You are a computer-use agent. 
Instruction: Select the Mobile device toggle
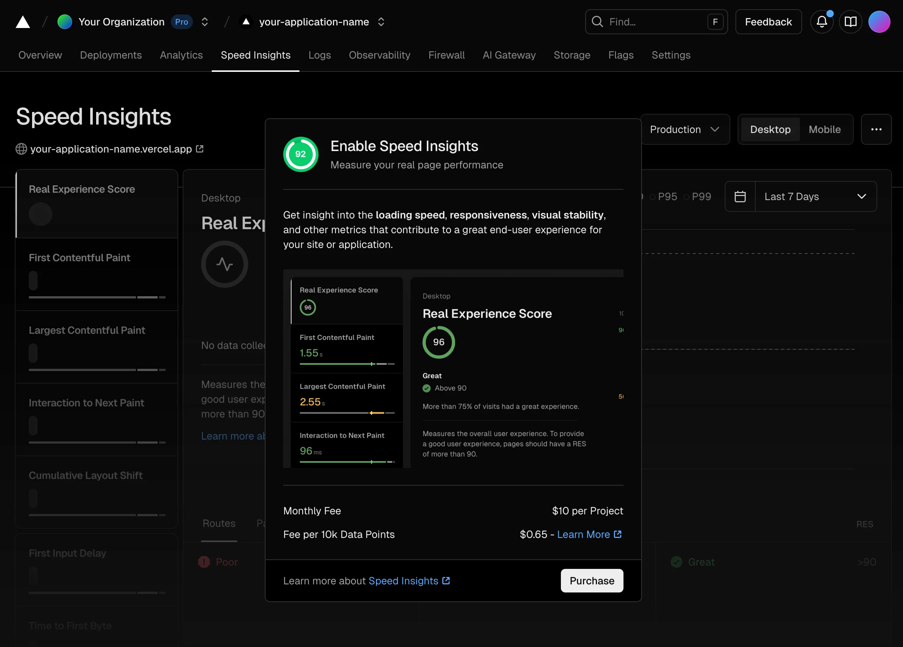click(825, 129)
